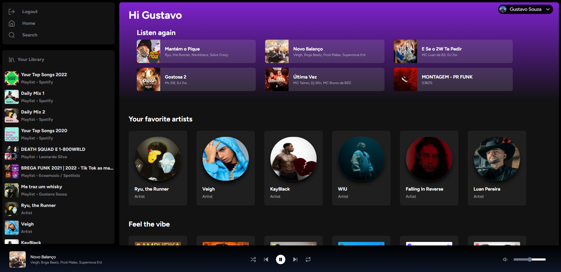The width and height of the screenshot is (561, 272).
Task: Open Ryu, the Runner favorite artist card
Action: [x=158, y=168]
